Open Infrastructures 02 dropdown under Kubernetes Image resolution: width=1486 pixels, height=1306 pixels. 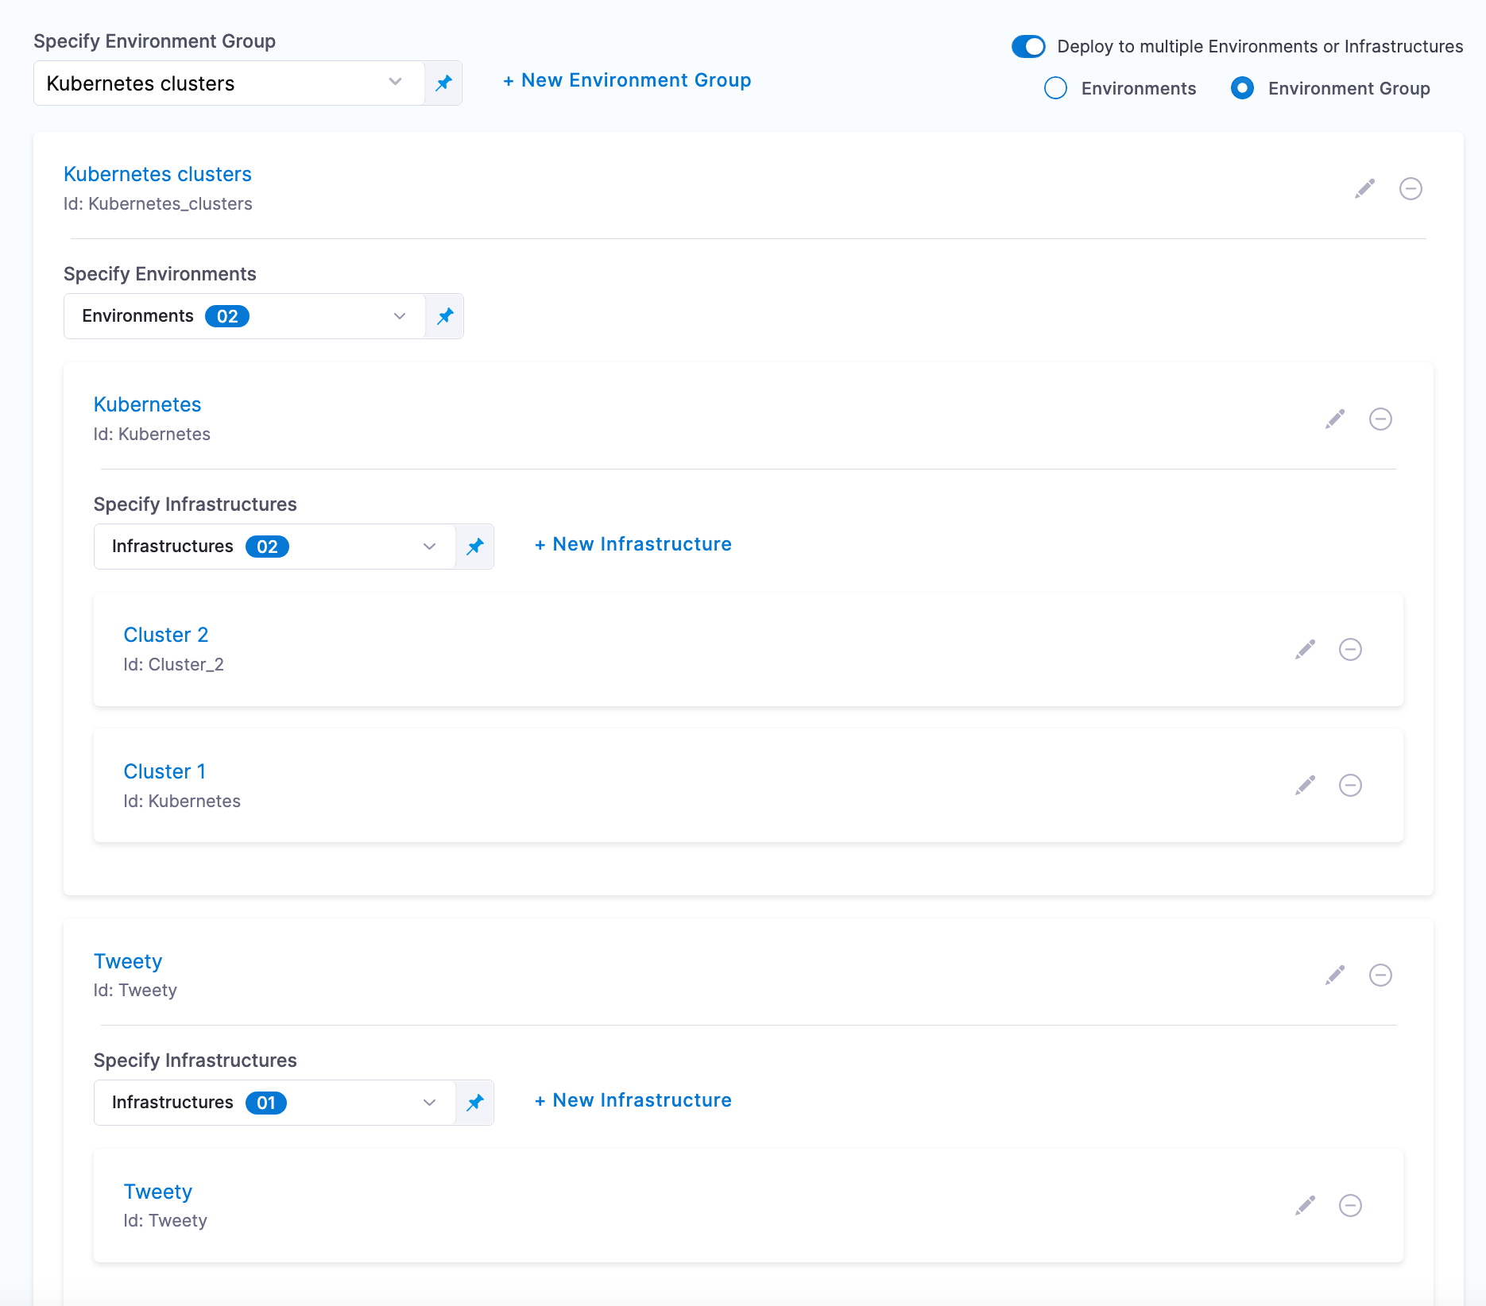tap(274, 547)
